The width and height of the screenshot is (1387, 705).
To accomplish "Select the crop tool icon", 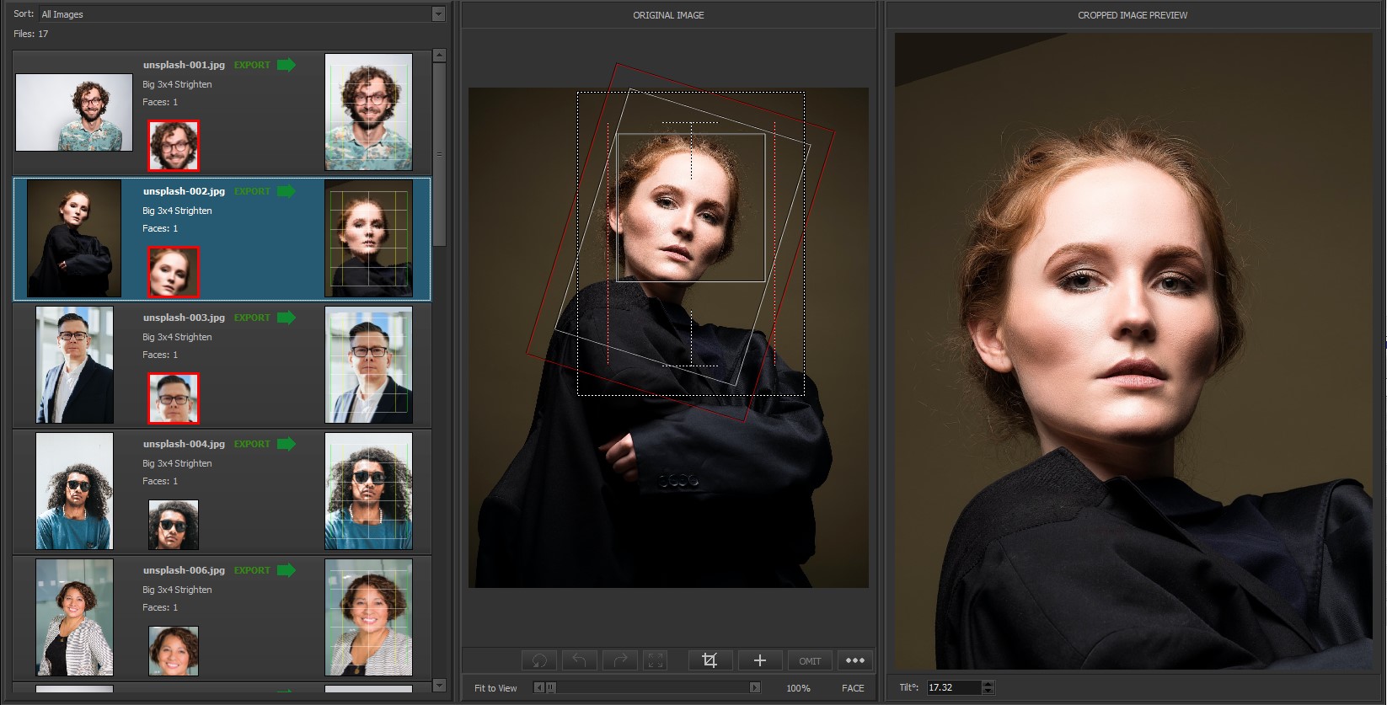I will (x=710, y=660).
